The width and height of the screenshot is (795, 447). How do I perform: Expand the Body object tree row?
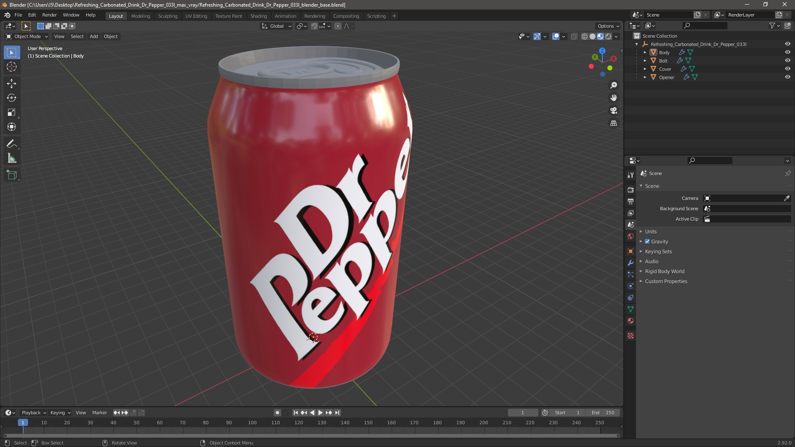(645, 52)
